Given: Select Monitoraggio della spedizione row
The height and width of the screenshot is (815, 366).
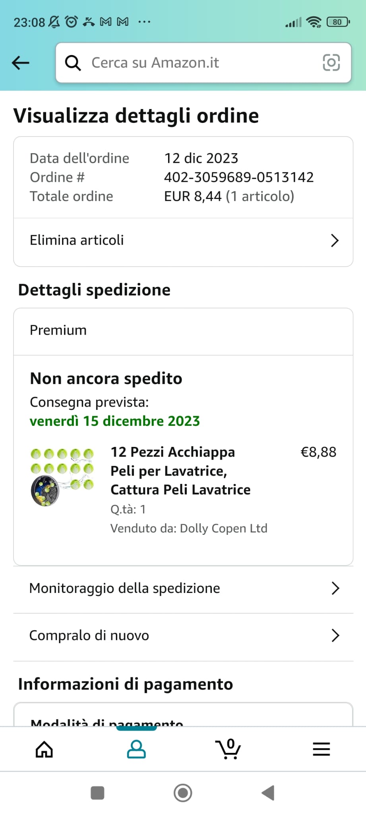Looking at the screenshot, I should click(124, 588).
